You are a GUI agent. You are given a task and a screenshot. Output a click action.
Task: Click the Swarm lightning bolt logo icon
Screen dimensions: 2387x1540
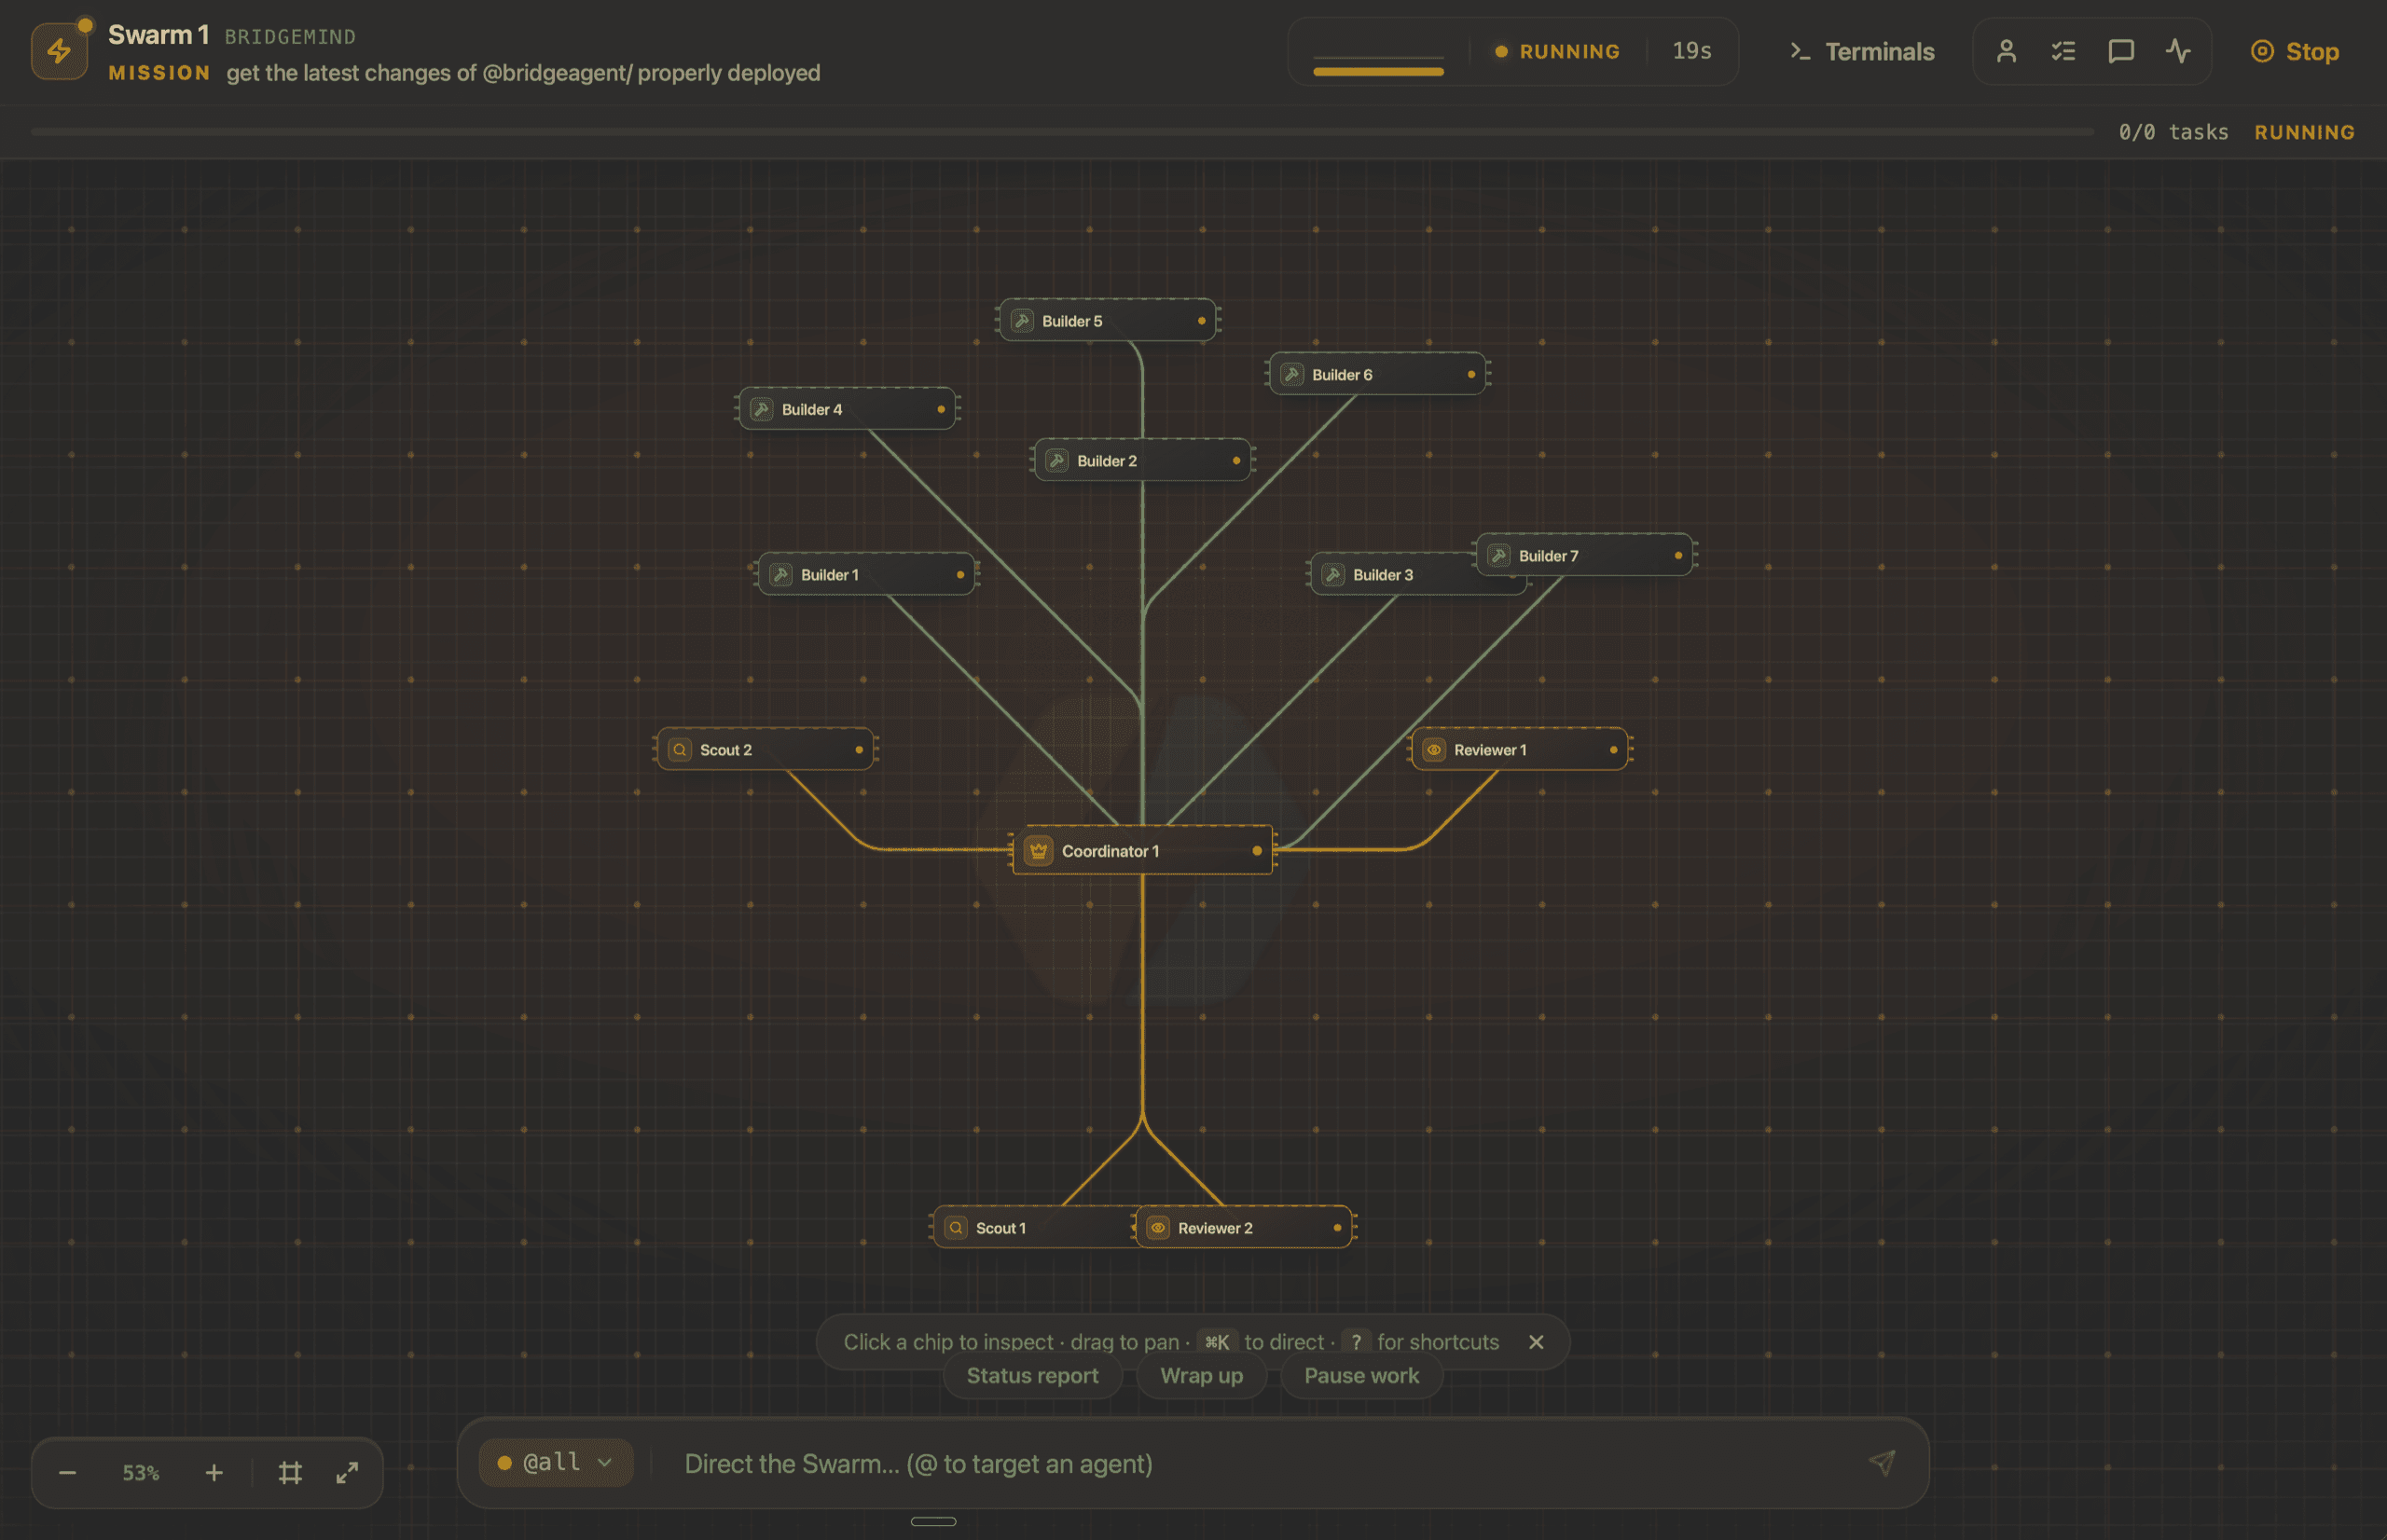[59, 51]
